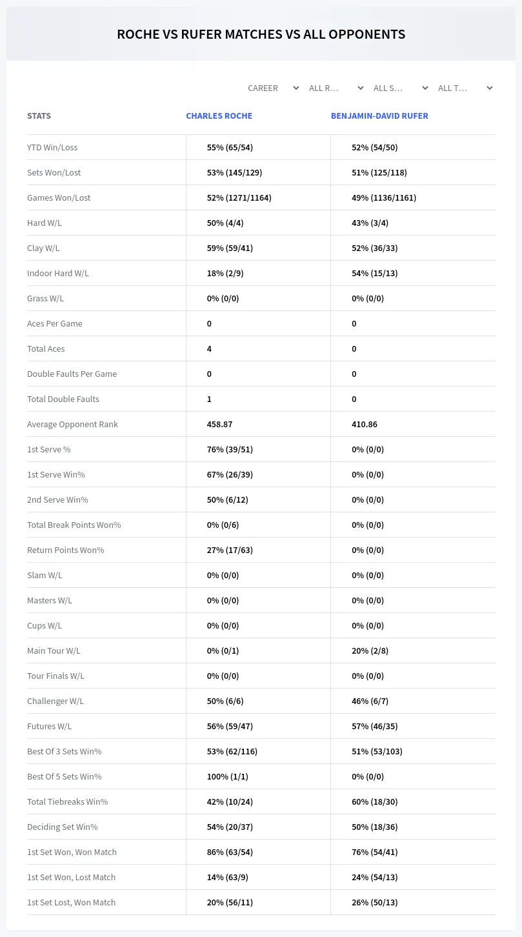Click the chevron arrow beside CAREER

click(296, 88)
